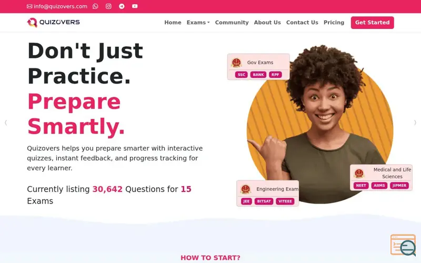This screenshot has height=263, width=421.
Task: Open the Instagram icon link
Action: coord(108,6)
